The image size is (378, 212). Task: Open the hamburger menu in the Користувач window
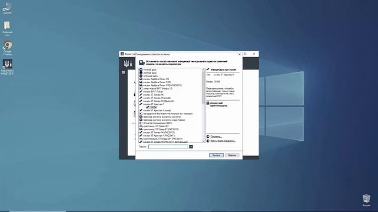(123, 72)
